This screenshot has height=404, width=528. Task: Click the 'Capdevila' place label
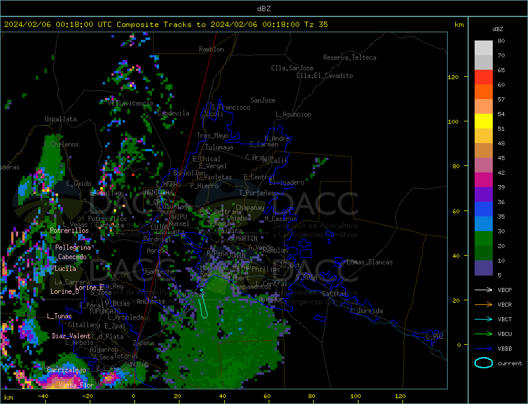coord(173,113)
